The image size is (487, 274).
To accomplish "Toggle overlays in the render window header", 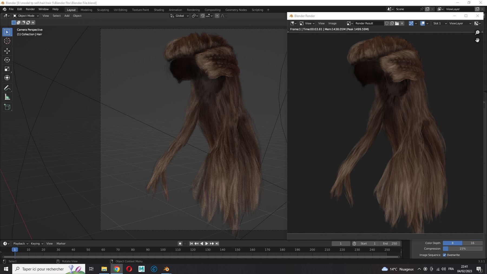I will point(422,23).
